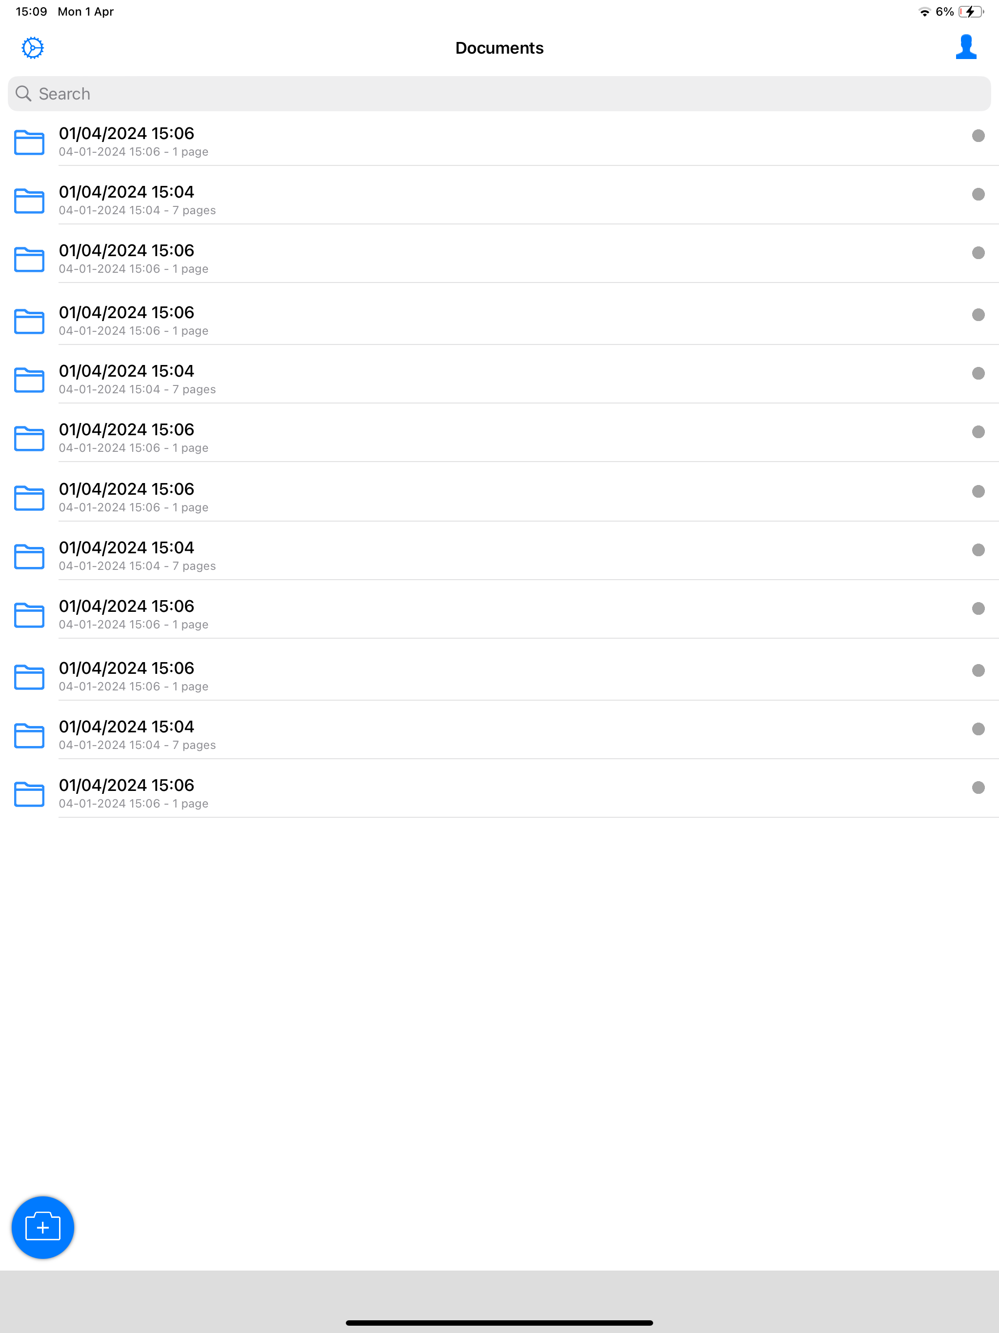Toggle the gray dot on the second row

tap(978, 194)
